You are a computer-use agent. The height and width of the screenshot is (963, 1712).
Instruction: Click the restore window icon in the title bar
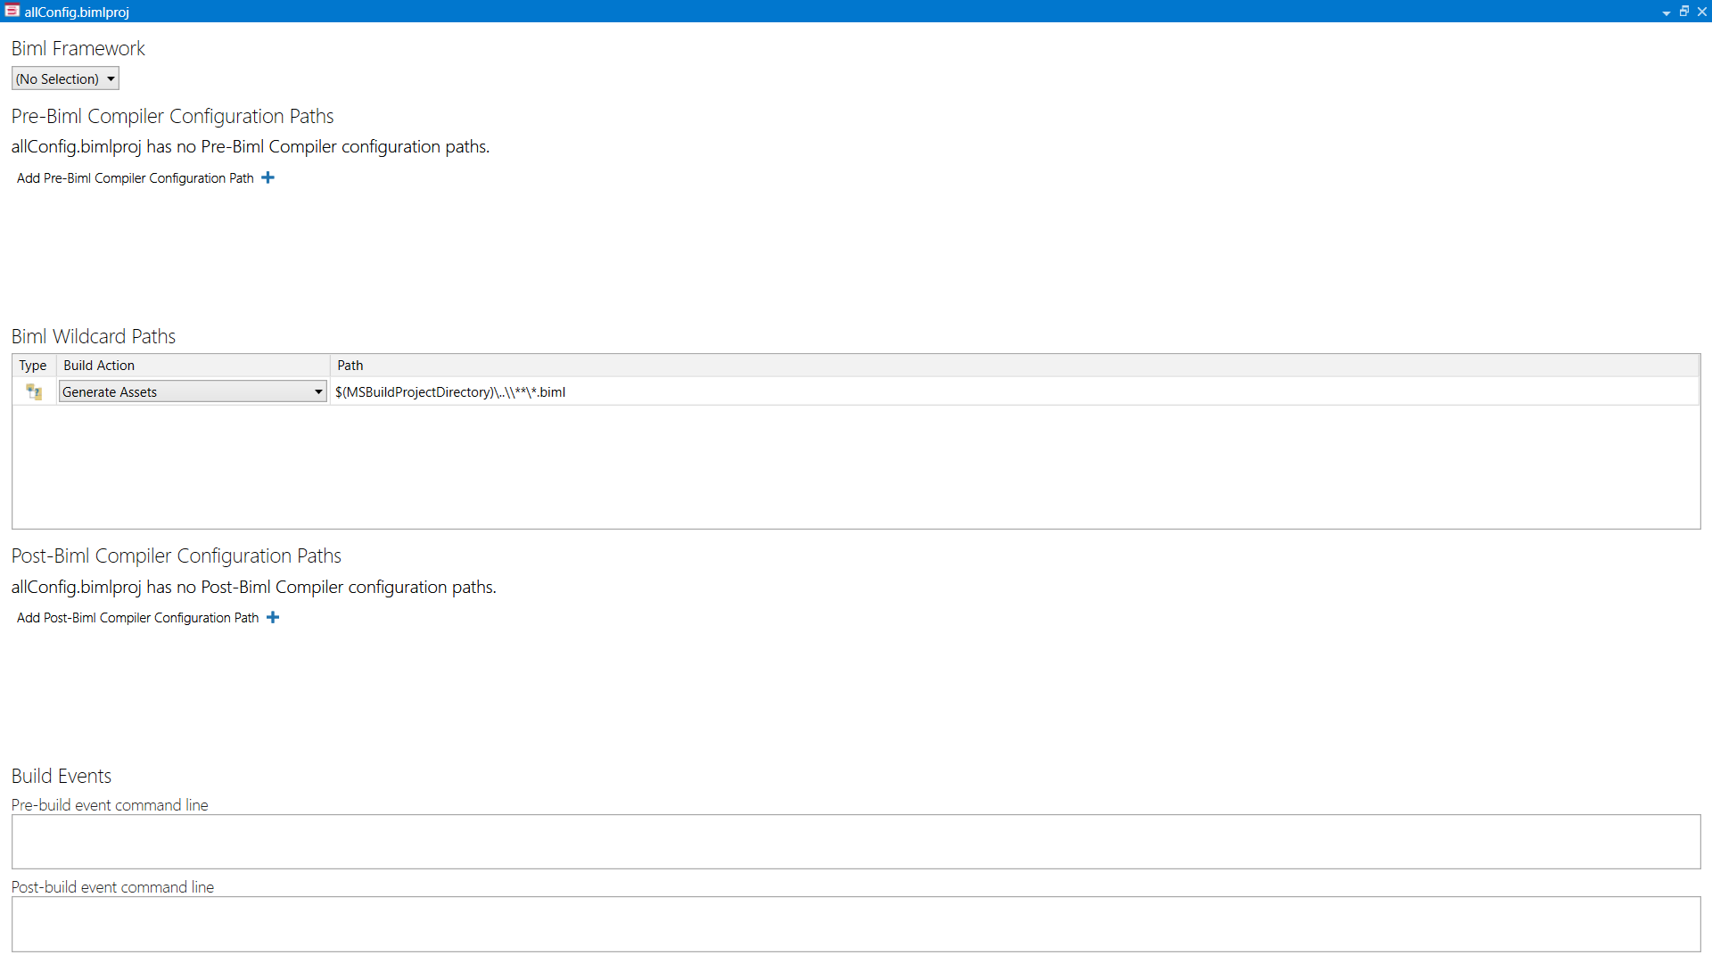[x=1684, y=12]
